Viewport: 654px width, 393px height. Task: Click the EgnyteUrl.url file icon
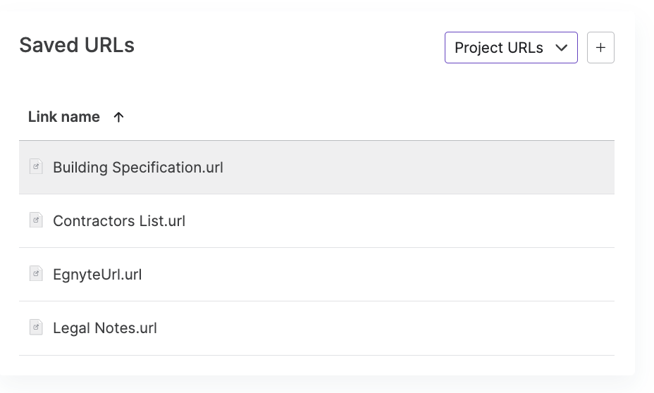[x=36, y=273]
